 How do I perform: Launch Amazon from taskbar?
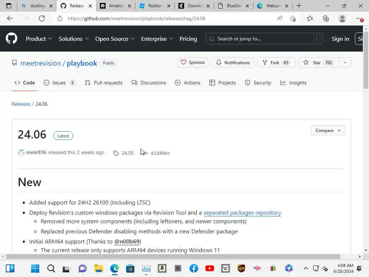pyautogui.click(x=162, y=268)
